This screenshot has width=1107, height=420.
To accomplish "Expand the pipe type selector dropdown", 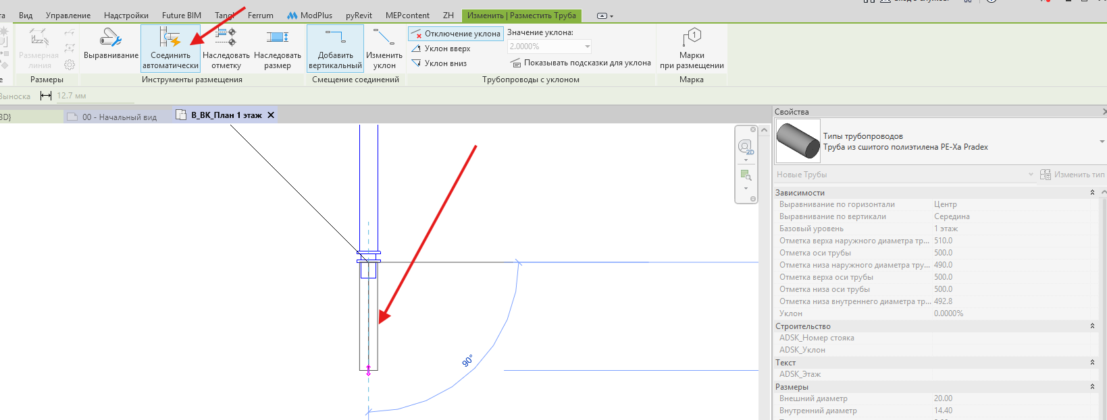I will 1102,142.
